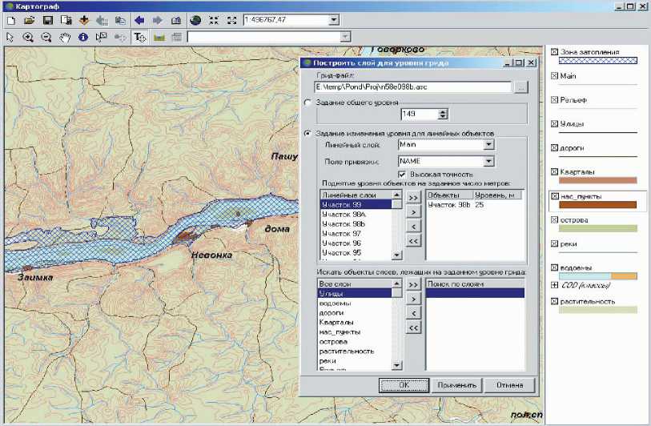Select the 'Задание общего уровня' radio button
The width and height of the screenshot is (651, 426).
point(307,102)
